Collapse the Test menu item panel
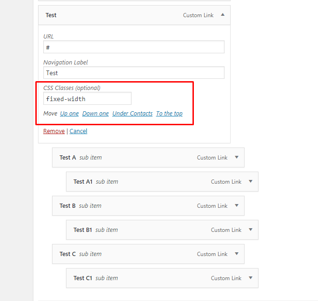This screenshot has width=318, height=301. click(x=223, y=15)
